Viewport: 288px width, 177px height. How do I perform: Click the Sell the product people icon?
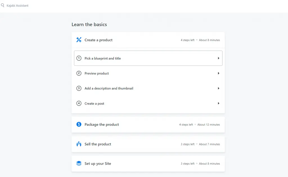coord(79,144)
